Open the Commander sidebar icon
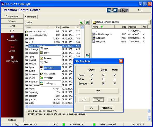 (12, 36)
